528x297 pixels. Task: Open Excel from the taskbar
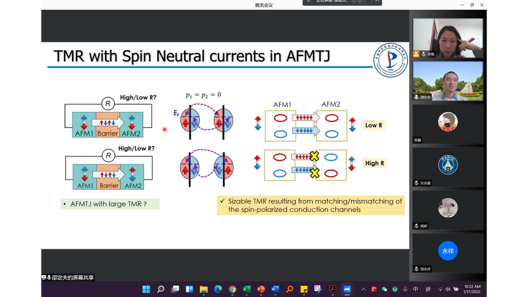tap(246, 289)
